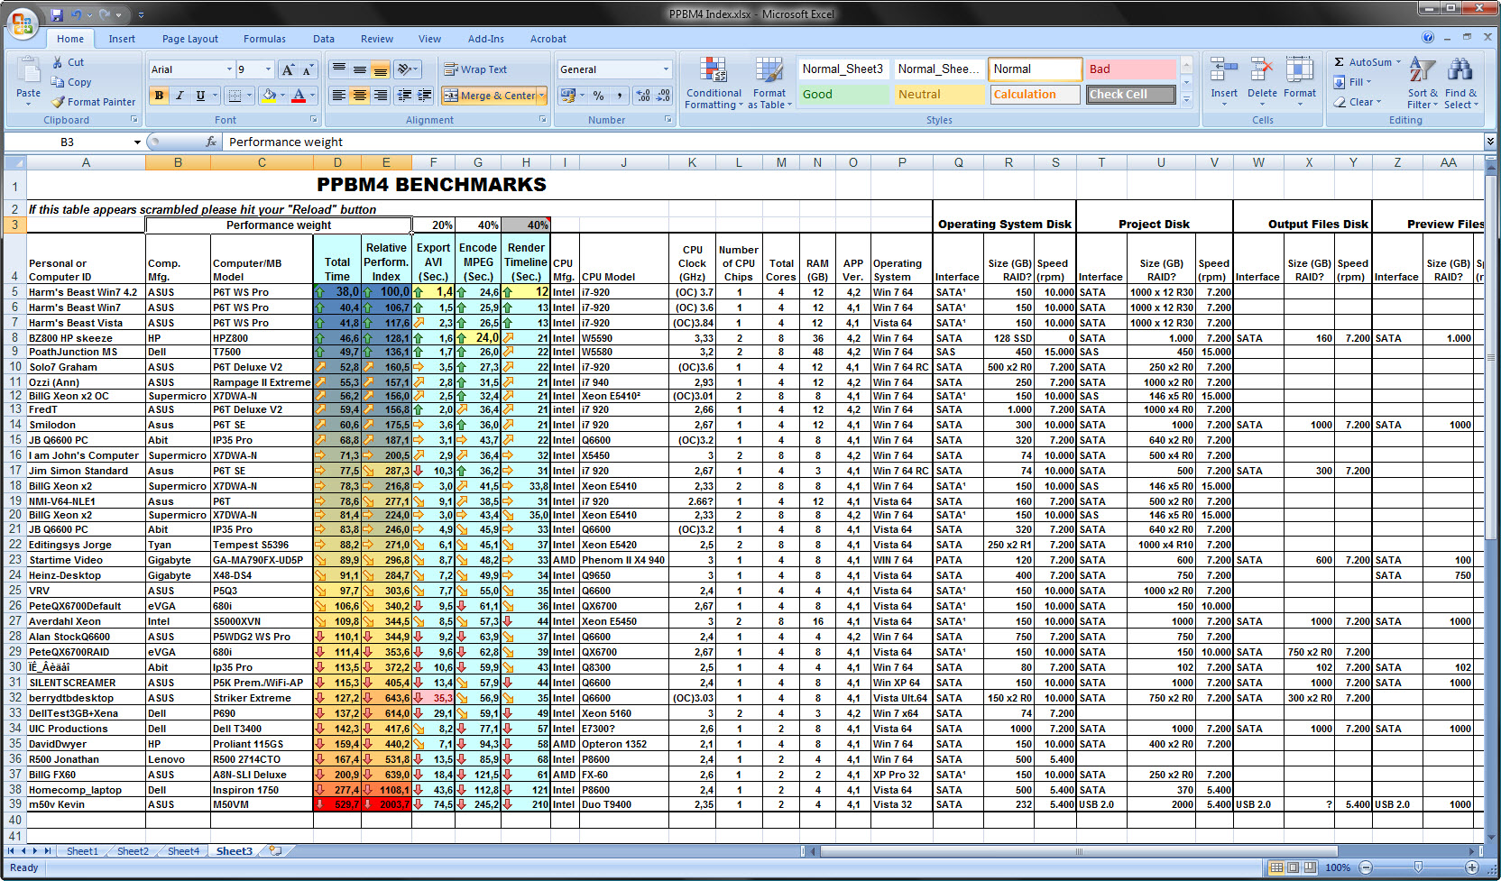Switch to Sheet1 worksheet tab
The image size is (1501, 881).
point(82,851)
